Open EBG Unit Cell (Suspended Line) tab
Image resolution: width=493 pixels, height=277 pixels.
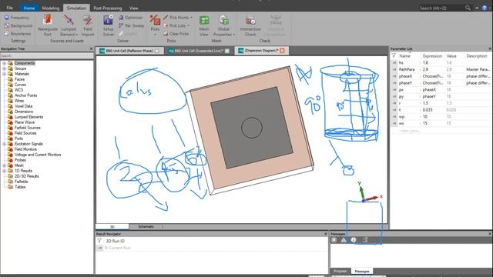tap(199, 51)
